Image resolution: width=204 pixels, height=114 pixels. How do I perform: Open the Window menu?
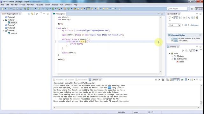[68, 5]
